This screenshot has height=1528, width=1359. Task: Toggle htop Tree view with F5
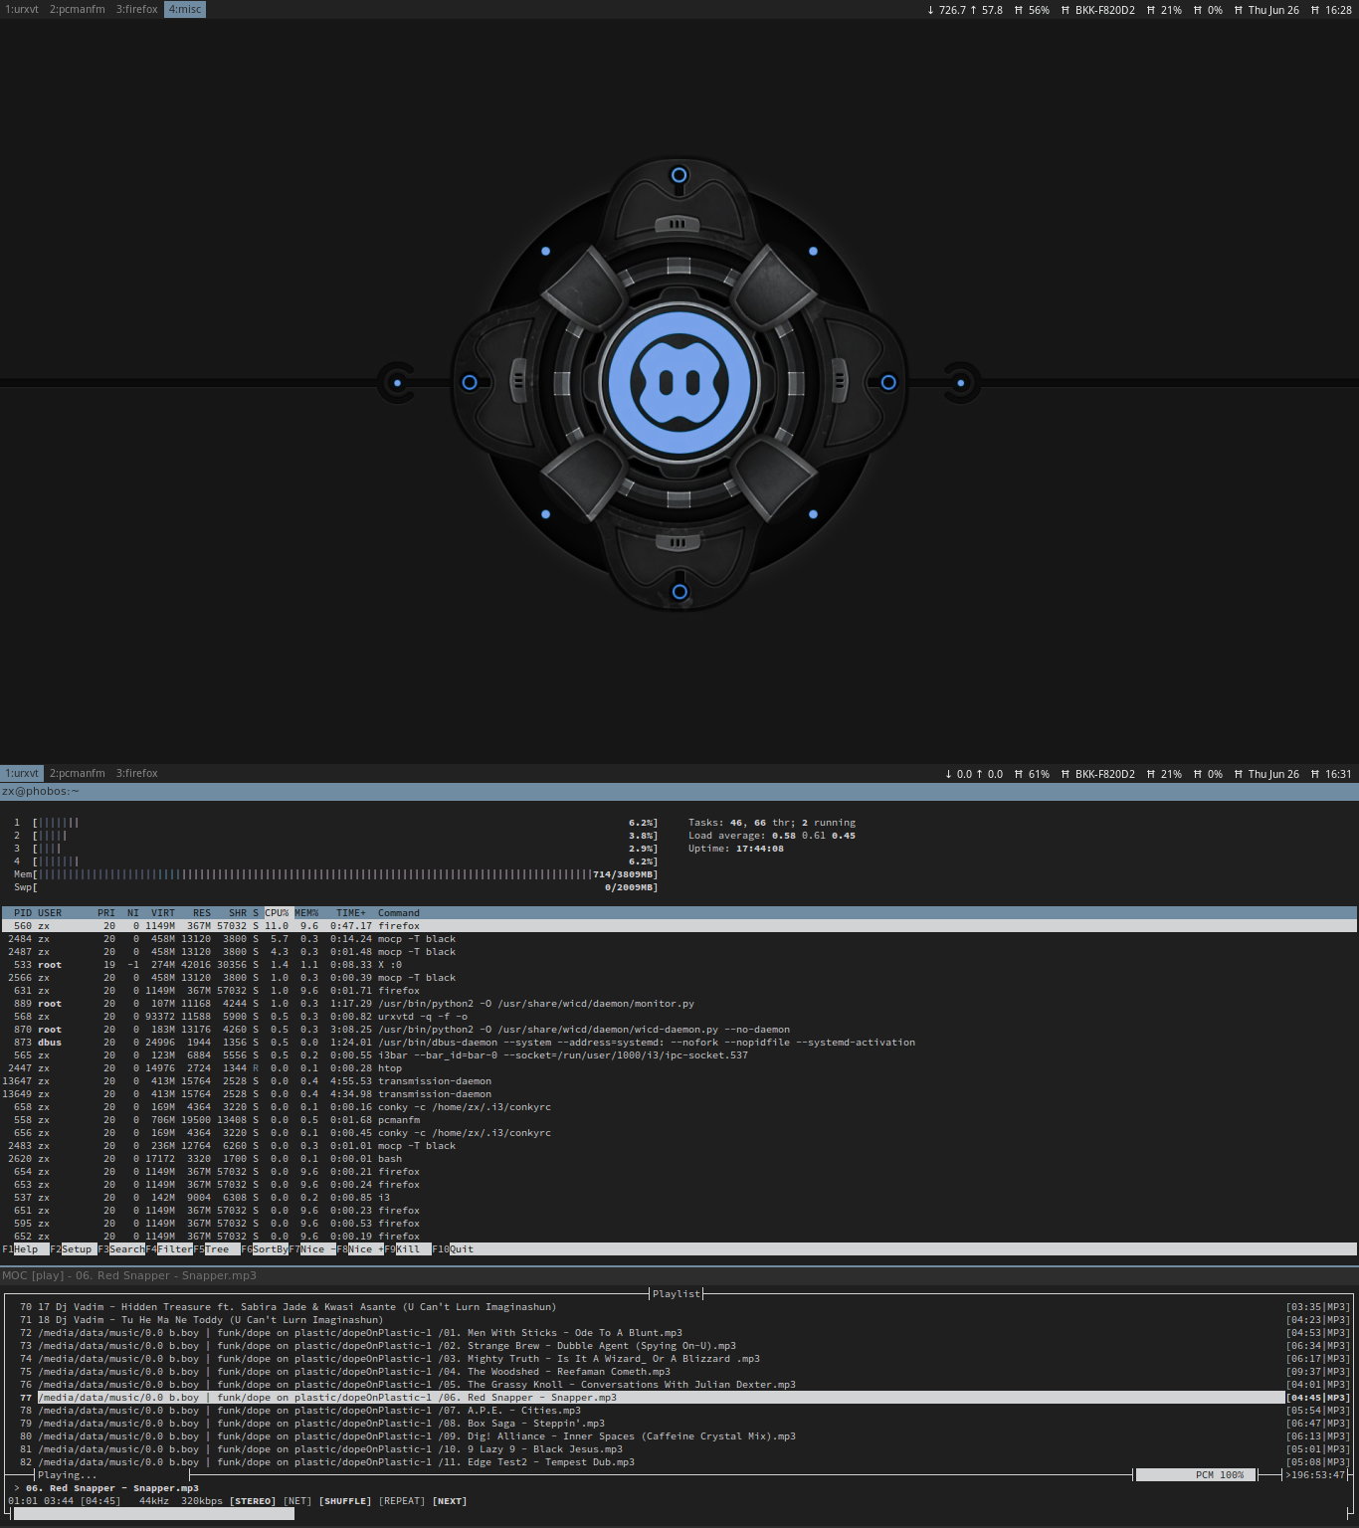click(217, 1249)
